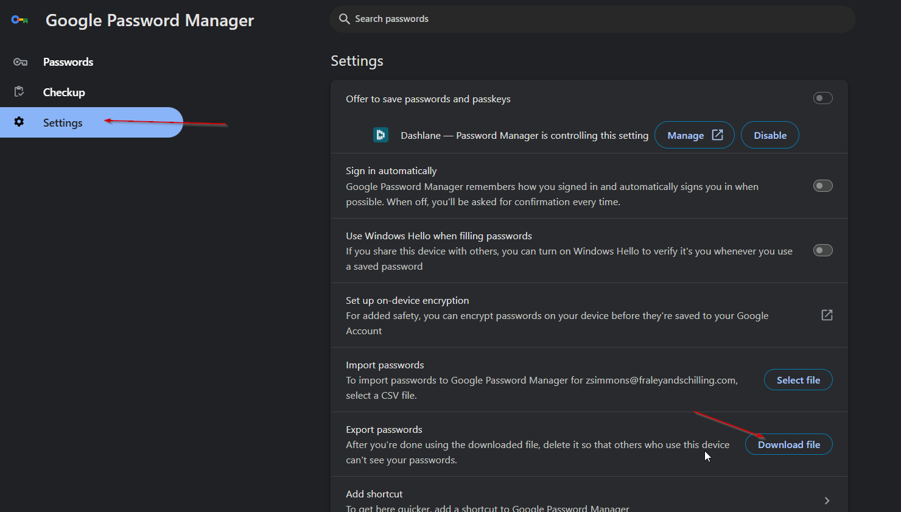Click the Settings page heading
This screenshot has height=512, width=901.
pyautogui.click(x=357, y=61)
